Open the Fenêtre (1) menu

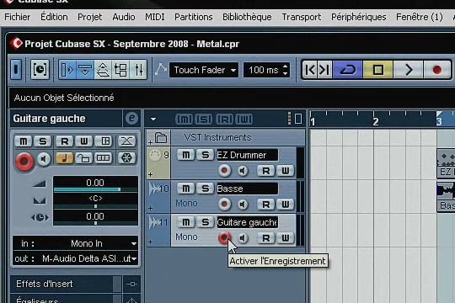pyautogui.click(x=420, y=17)
